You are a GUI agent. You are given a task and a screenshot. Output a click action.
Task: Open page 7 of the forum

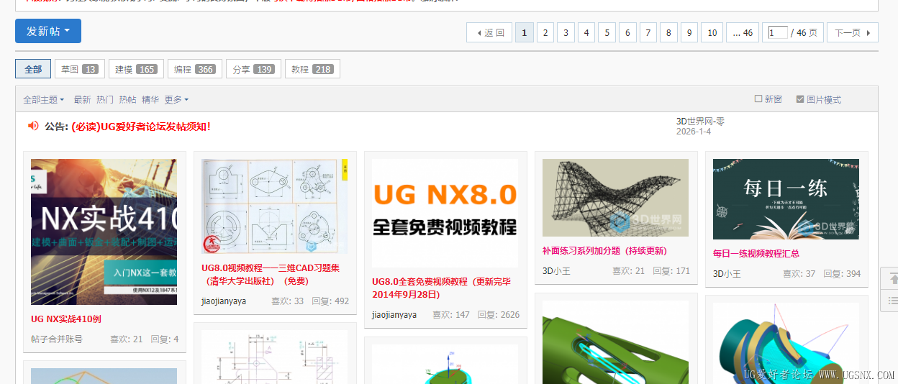tap(648, 32)
